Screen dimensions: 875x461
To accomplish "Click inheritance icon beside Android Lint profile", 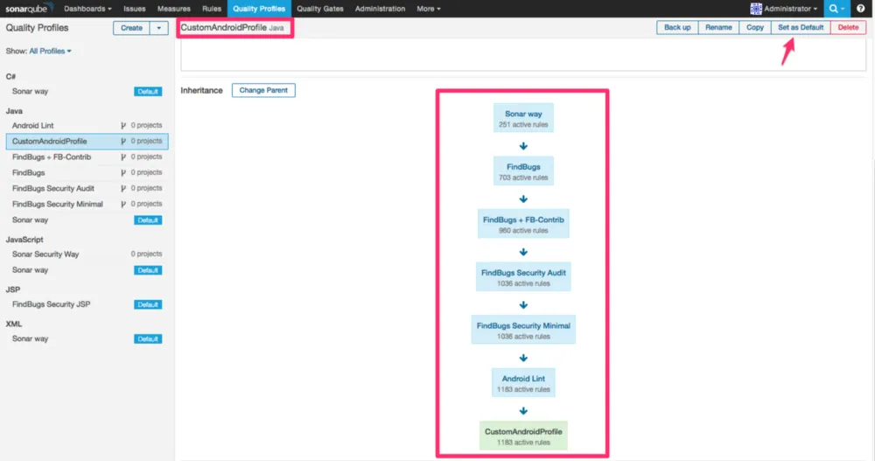I will pyautogui.click(x=123, y=125).
